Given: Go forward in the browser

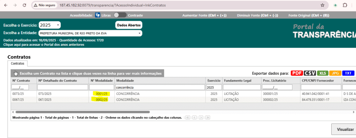Looking at the screenshot, I should point(15,5).
